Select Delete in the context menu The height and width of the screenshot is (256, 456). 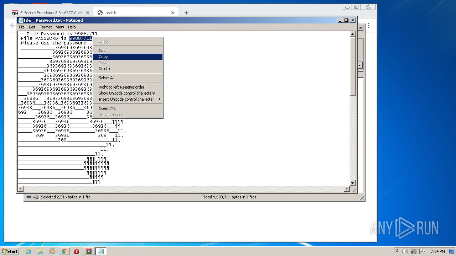[x=128, y=69]
